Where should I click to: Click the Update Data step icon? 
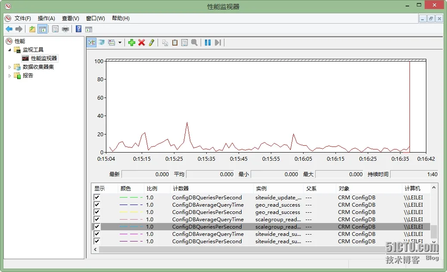[x=218, y=43]
